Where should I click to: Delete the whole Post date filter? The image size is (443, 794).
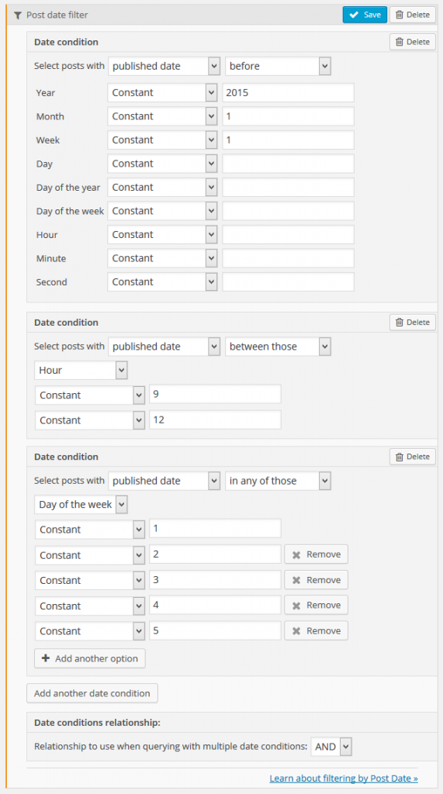coord(413,15)
